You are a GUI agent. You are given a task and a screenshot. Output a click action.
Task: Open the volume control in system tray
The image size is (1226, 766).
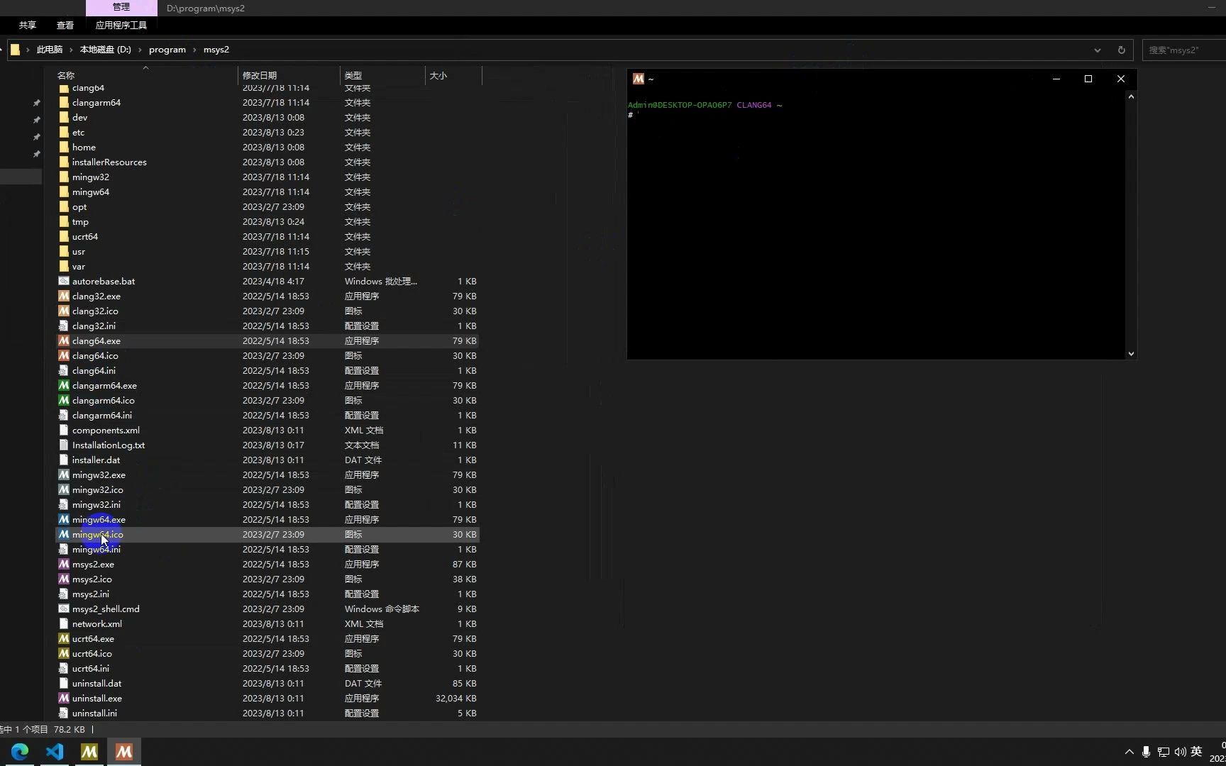1180,752
